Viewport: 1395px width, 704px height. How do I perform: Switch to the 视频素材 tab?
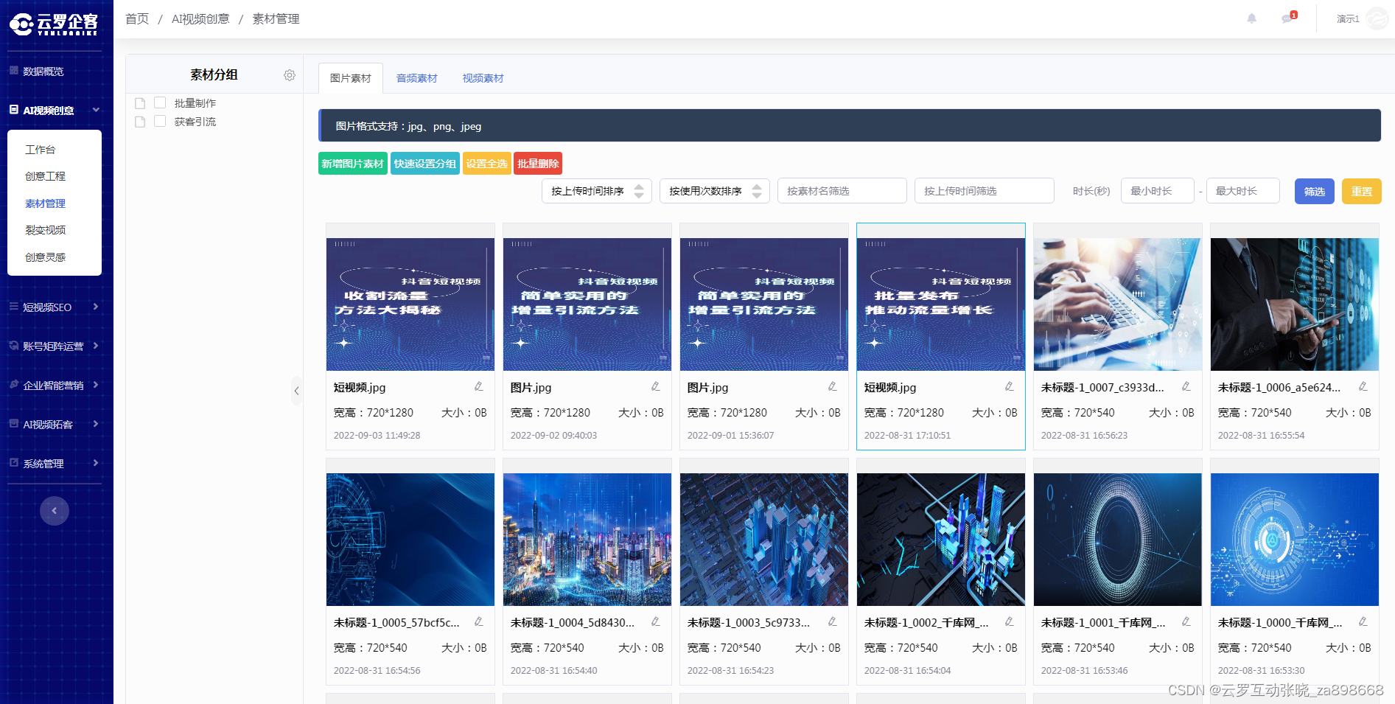tap(483, 78)
